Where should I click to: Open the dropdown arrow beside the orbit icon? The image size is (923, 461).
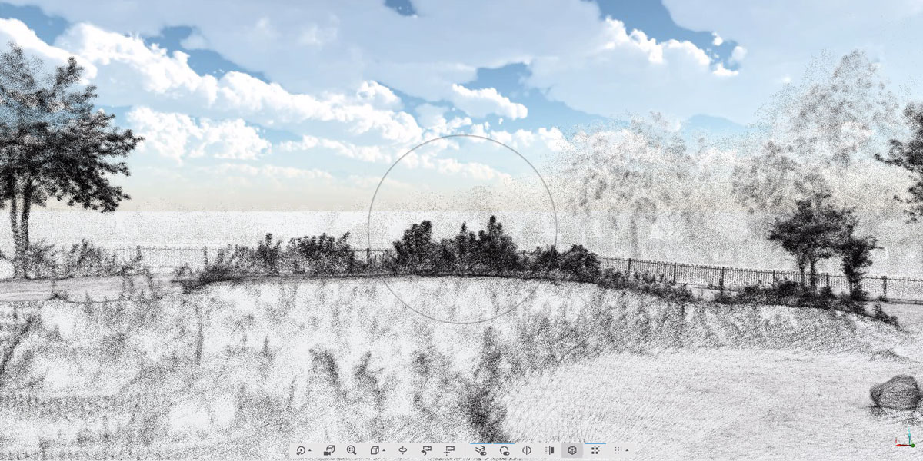[309, 451]
